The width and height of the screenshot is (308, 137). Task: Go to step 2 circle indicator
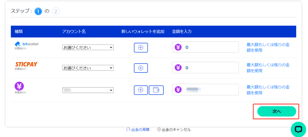coord(56,11)
